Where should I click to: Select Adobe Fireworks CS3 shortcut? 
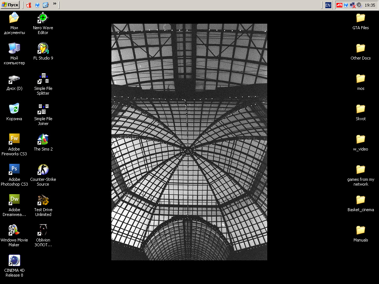click(x=14, y=145)
